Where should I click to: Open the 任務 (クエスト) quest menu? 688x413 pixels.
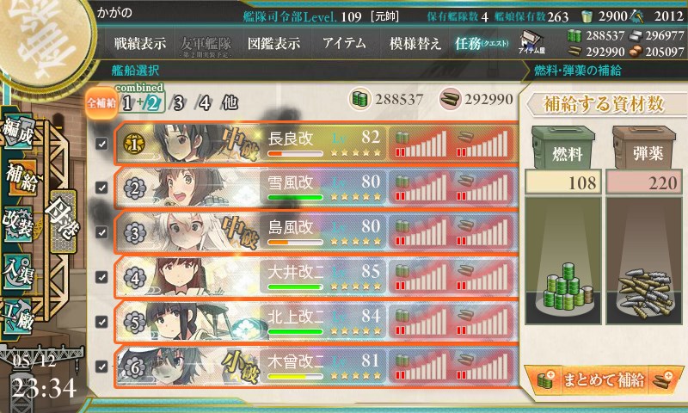point(482,43)
